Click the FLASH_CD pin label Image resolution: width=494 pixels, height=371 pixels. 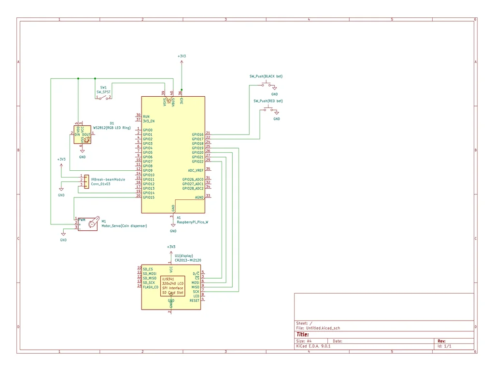point(151,287)
